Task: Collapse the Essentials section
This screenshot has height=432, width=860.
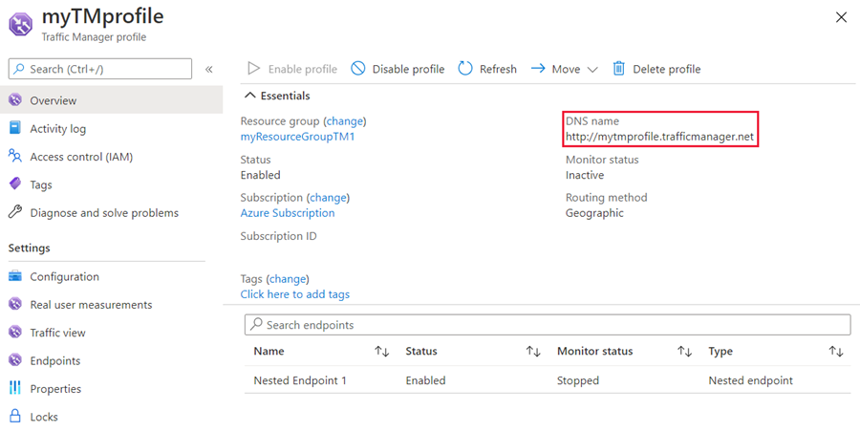Action: coord(251,96)
